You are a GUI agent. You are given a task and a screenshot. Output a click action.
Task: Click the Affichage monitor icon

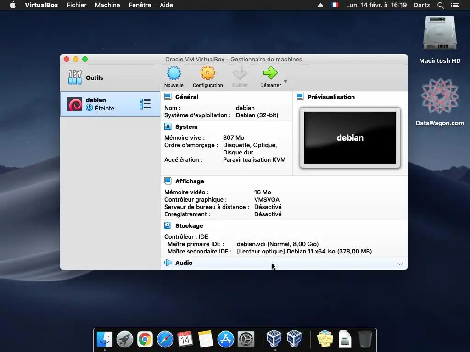[168, 181]
